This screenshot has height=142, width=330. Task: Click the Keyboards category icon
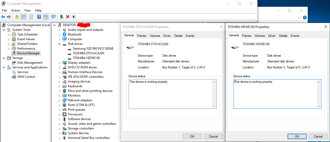click(x=64, y=86)
